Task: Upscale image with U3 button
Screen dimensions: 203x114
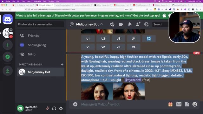Action: (118, 39)
